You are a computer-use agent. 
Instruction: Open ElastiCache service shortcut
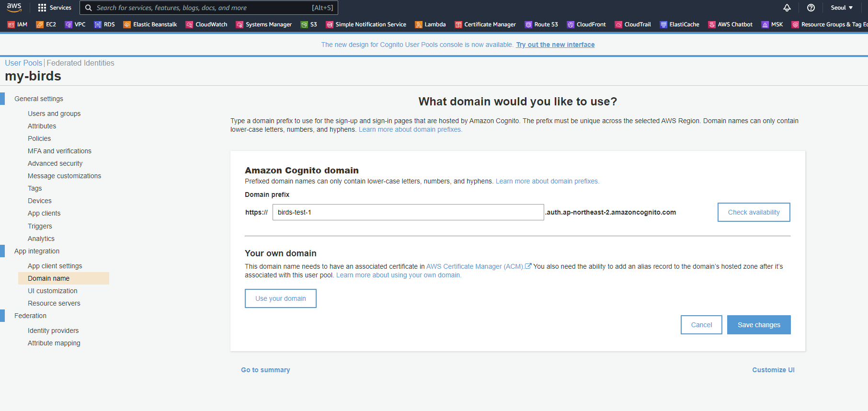(x=679, y=24)
